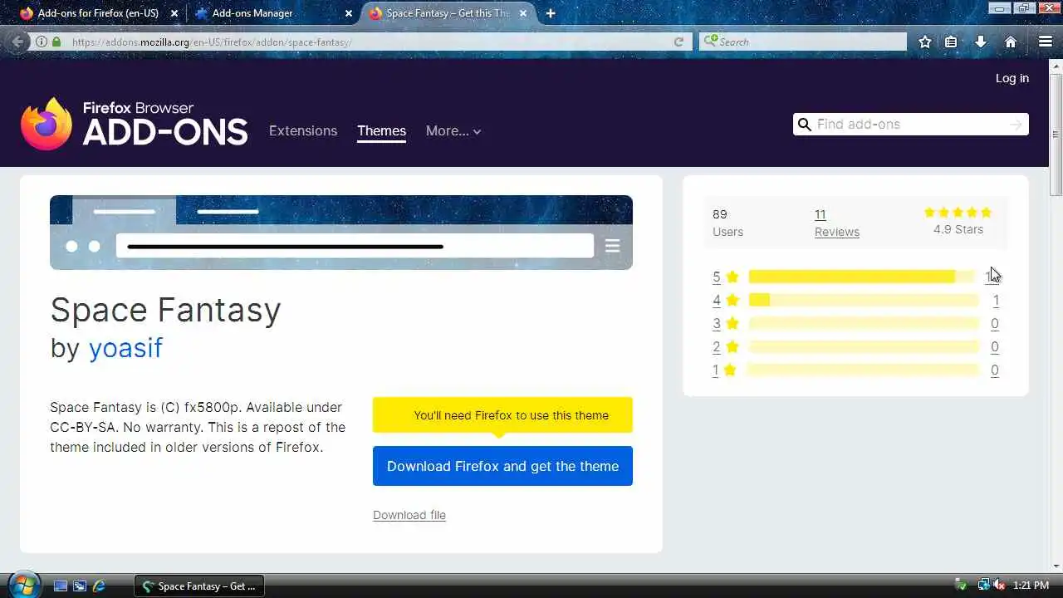The image size is (1063, 598).
Task: Click the Firefox Browser ADD-ONS logo
Action: tap(135, 124)
